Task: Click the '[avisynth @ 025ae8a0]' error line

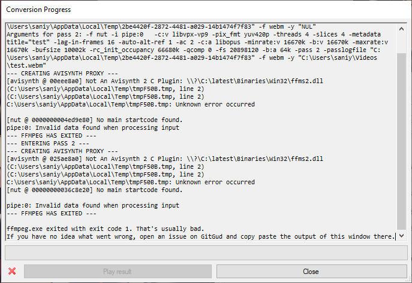Action: pos(165,159)
